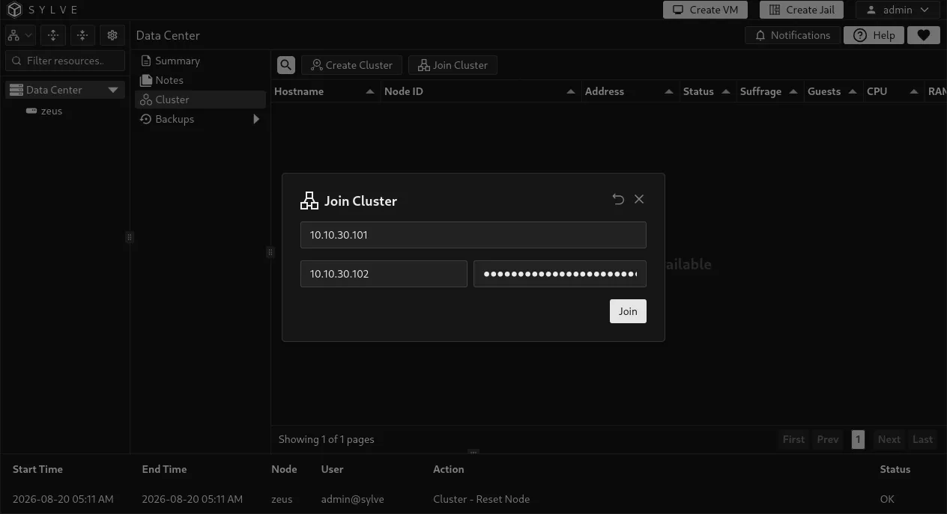Screen dimensions: 947x514
Task: Collapse the Data Center tree node
Action: point(113,90)
